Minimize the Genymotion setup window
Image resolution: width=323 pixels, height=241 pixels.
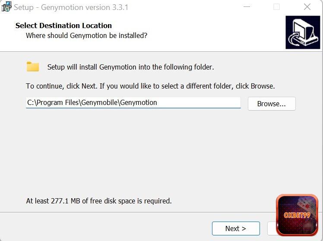[247, 7]
